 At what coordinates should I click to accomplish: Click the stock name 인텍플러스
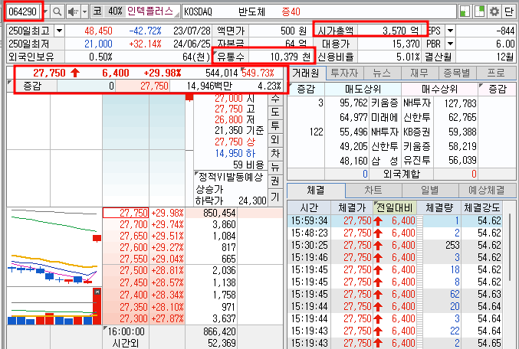150,11
